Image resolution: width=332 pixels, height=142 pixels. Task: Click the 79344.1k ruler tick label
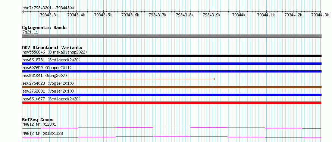coord(266,15)
